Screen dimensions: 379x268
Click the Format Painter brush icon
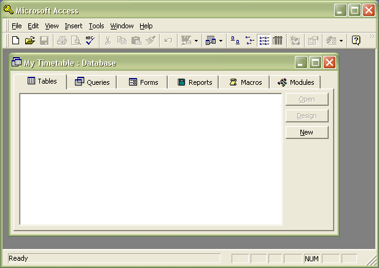(150, 41)
